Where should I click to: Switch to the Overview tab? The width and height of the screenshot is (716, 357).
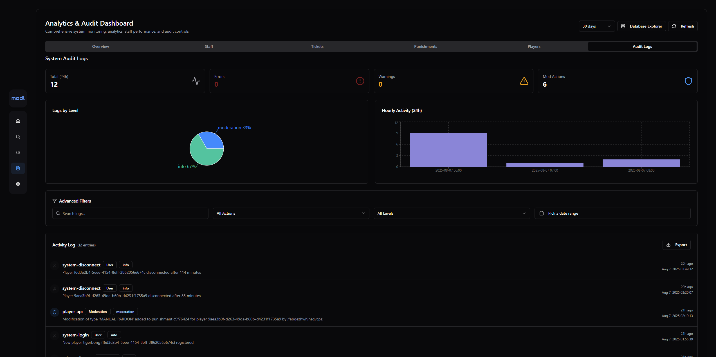(x=100, y=46)
